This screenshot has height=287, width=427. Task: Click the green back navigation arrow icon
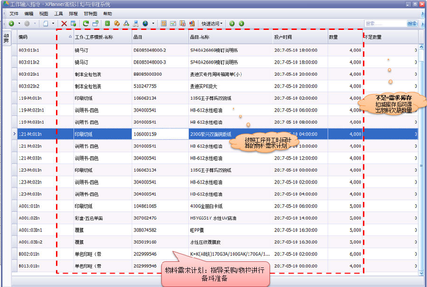tap(11, 23)
